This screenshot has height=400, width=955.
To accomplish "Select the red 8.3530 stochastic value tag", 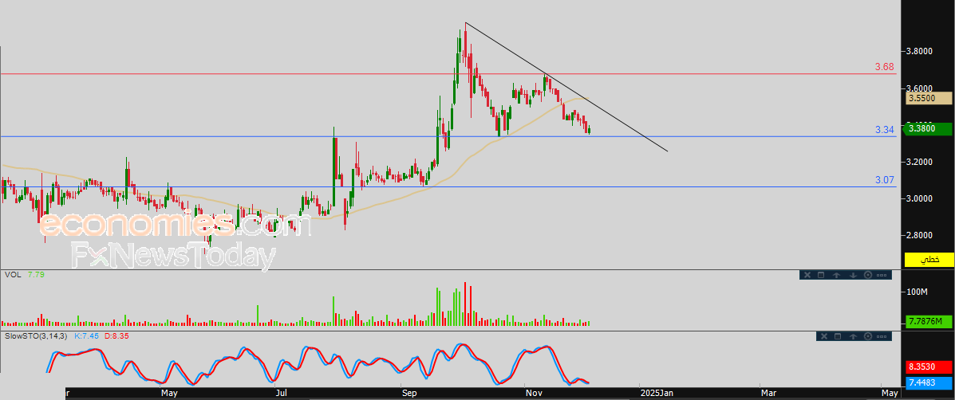I will point(929,367).
